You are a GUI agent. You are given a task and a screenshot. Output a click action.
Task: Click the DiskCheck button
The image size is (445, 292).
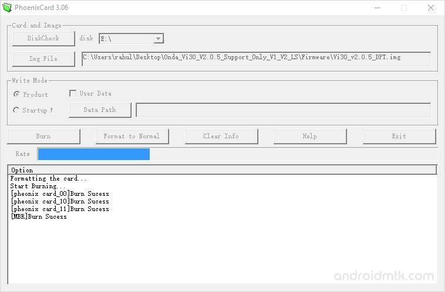[x=43, y=38]
